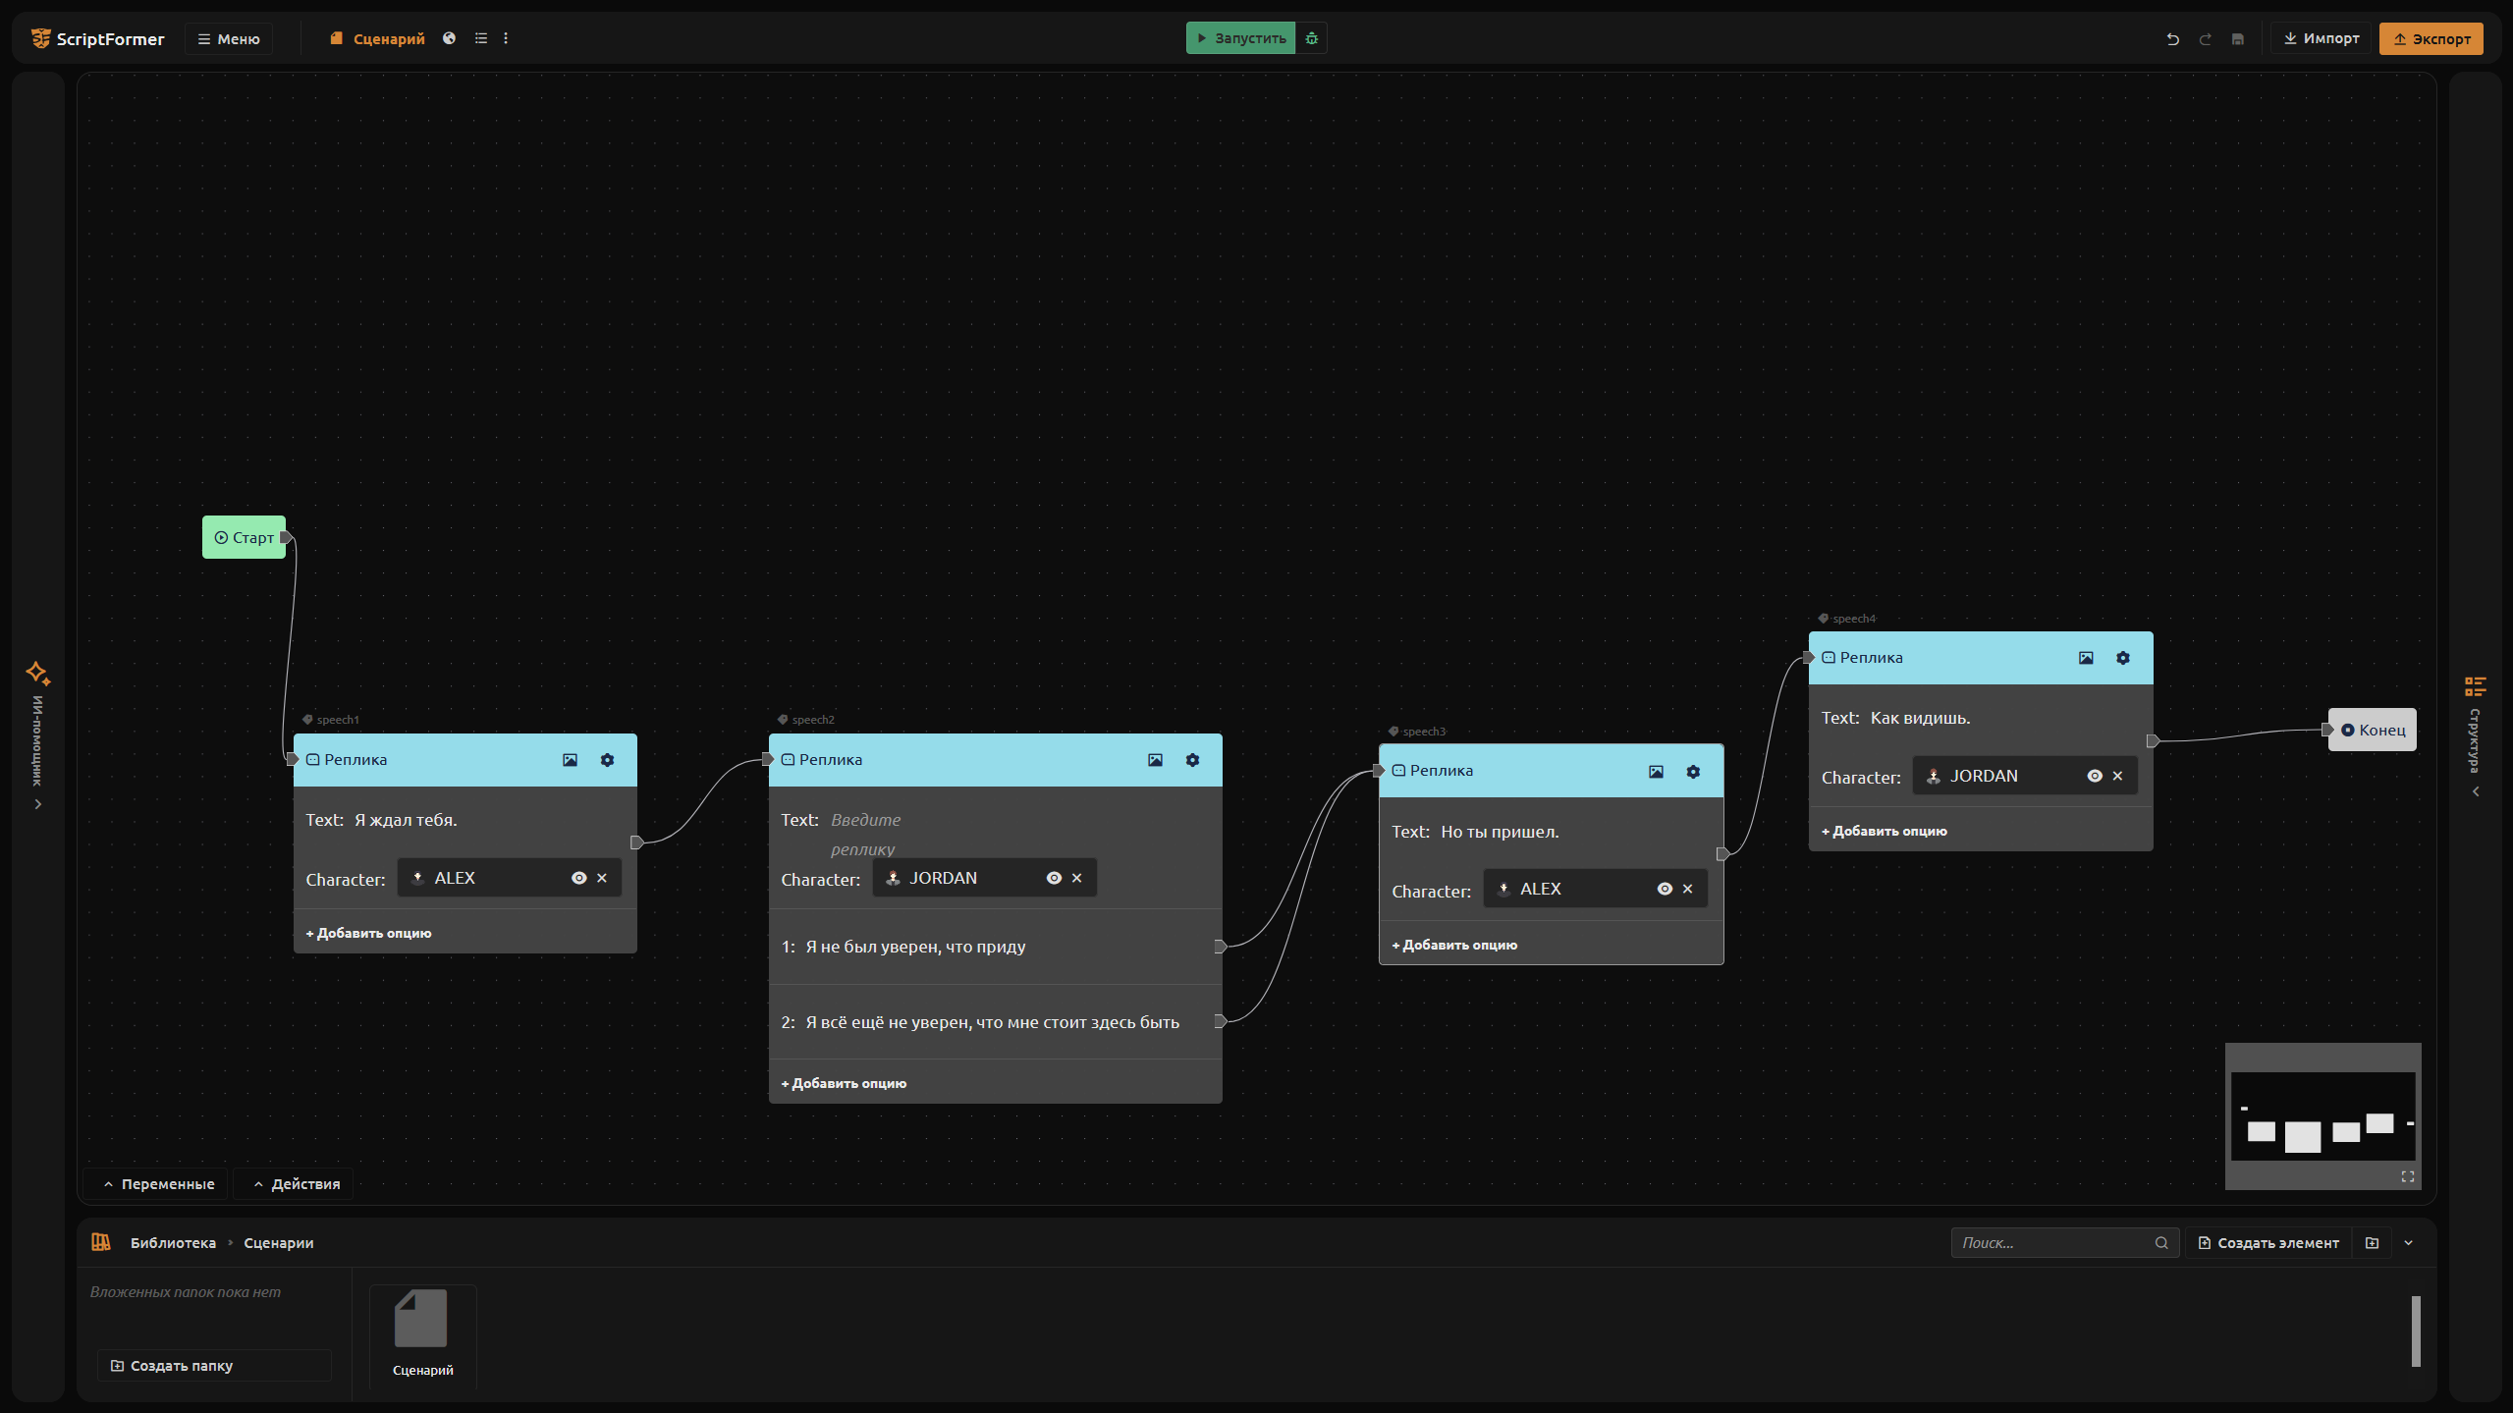The width and height of the screenshot is (2513, 1413).
Task: Click the globe icon next to Сценарий title
Action: 449,38
